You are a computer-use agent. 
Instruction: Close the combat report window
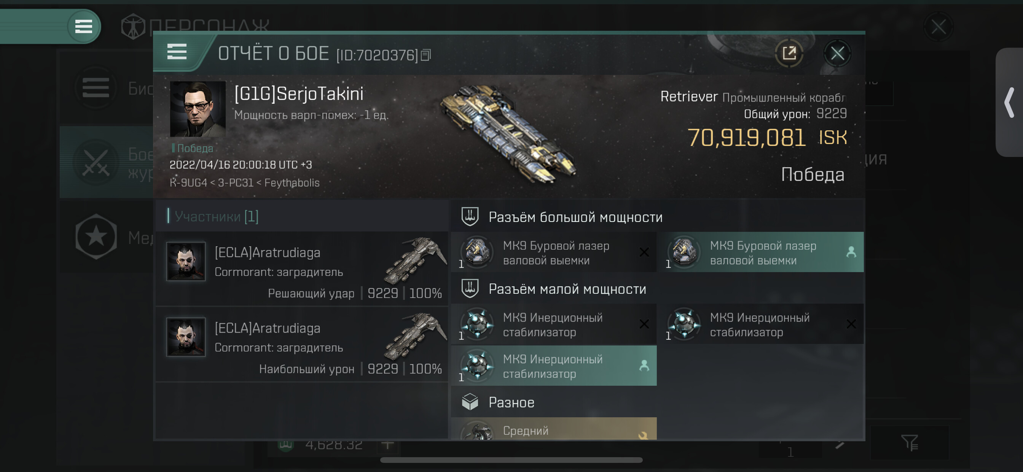tap(837, 53)
